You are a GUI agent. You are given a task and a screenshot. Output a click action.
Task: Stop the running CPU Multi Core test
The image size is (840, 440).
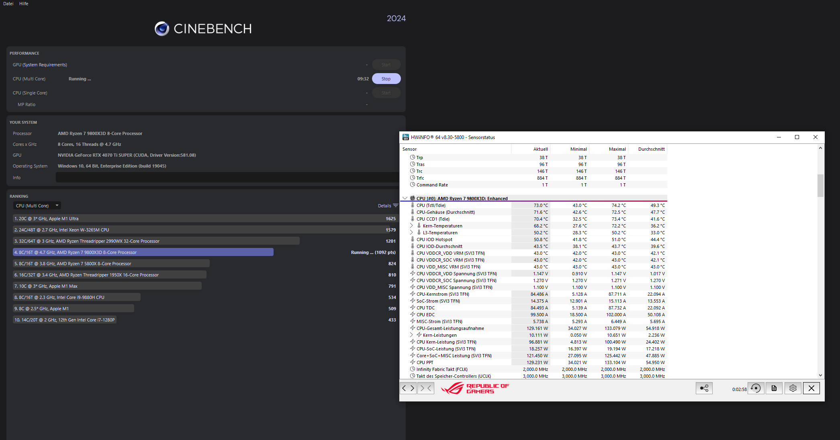[386, 79]
